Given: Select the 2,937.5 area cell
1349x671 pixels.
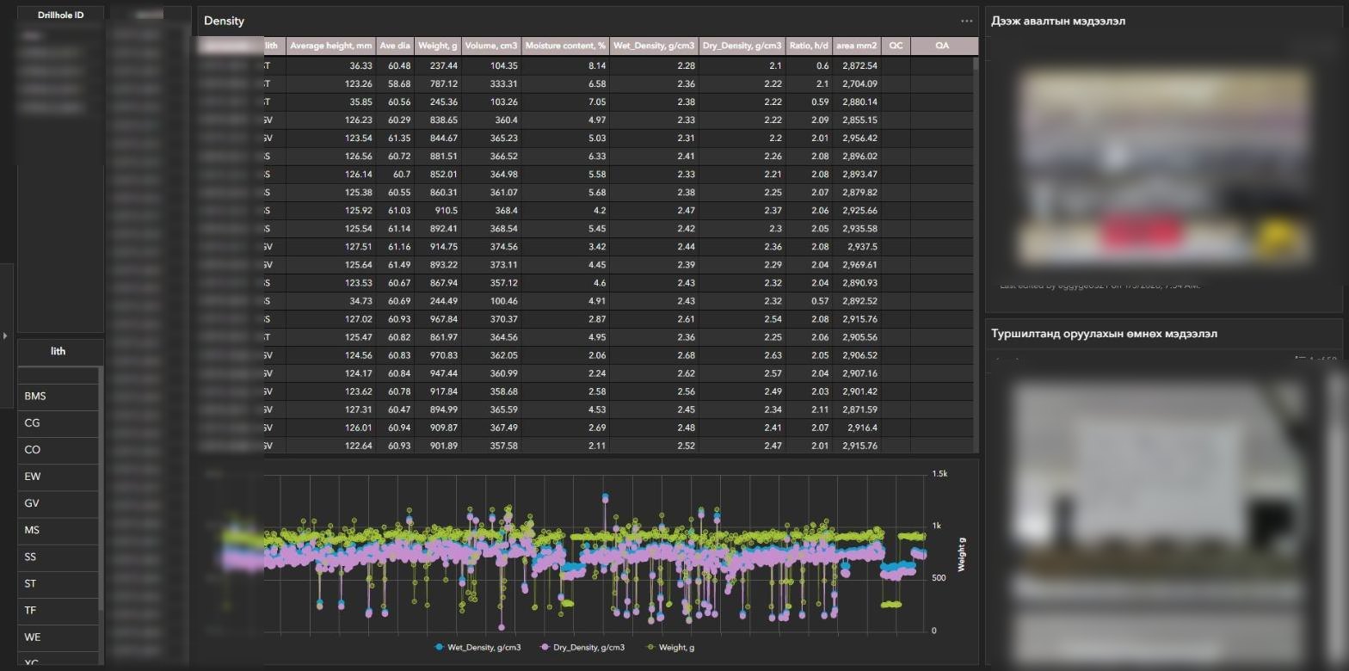Looking at the screenshot, I should pos(857,247).
